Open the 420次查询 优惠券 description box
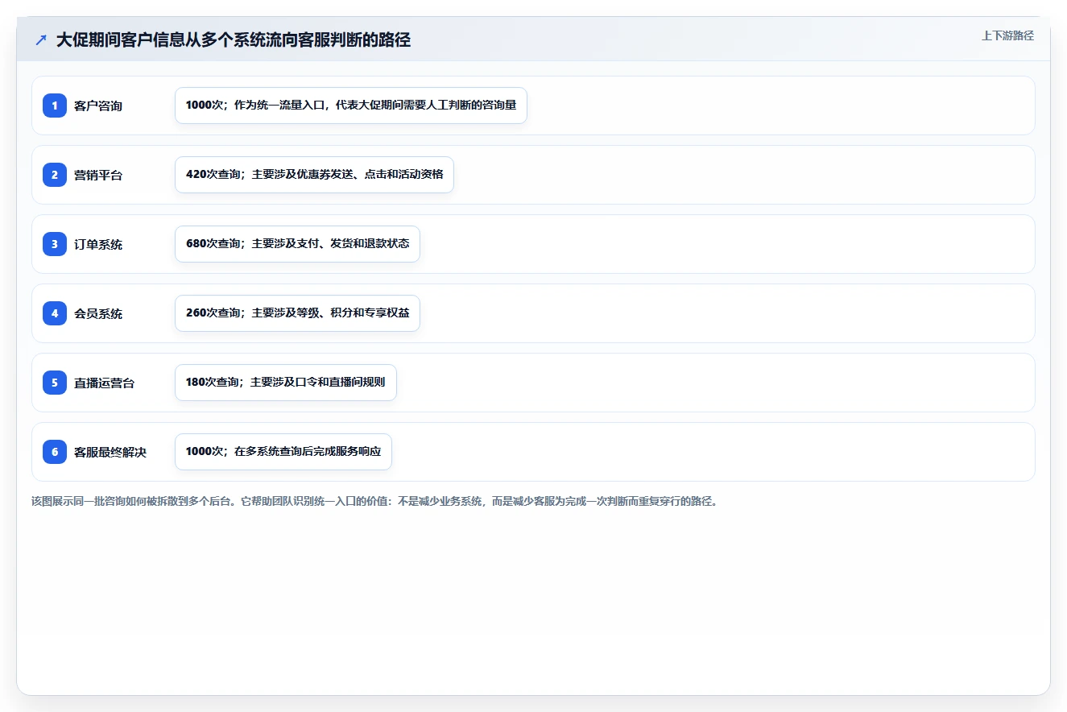Screen dimensions: 1067x712 tap(314, 175)
